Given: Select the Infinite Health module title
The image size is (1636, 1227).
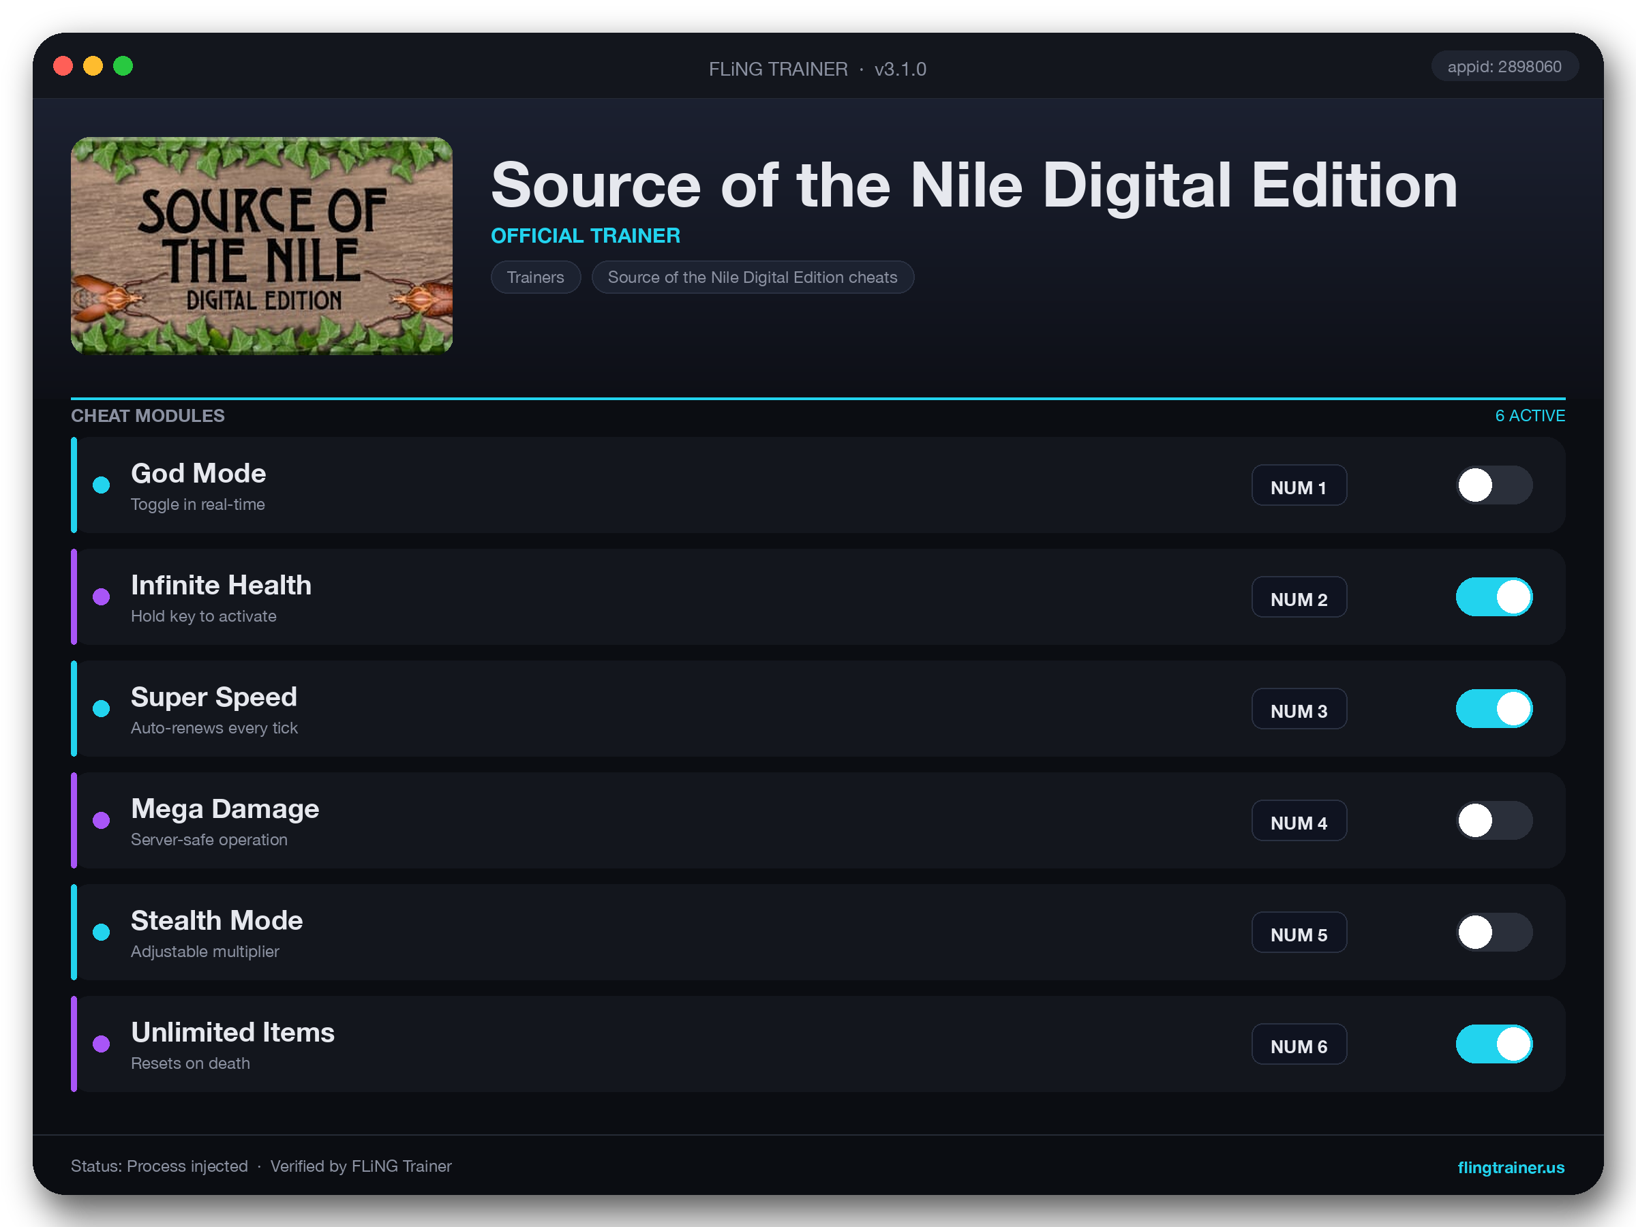Looking at the screenshot, I should tap(221, 585).
